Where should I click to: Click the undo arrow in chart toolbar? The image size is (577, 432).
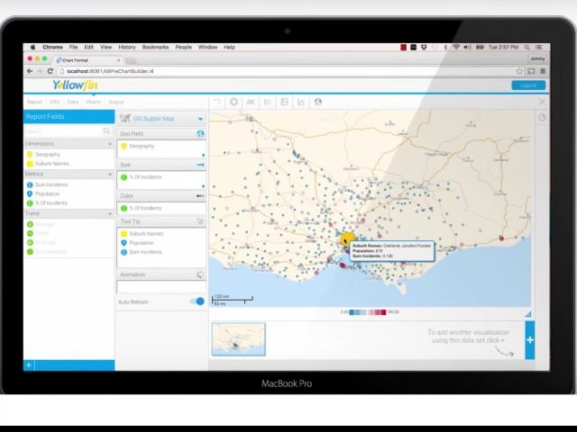(216, 103)
